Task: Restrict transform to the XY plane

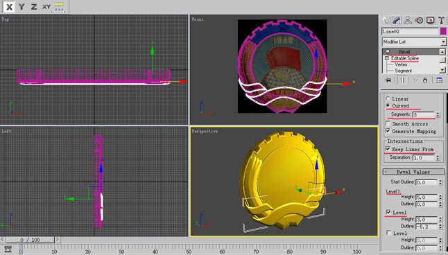Action: pos(46,6)
